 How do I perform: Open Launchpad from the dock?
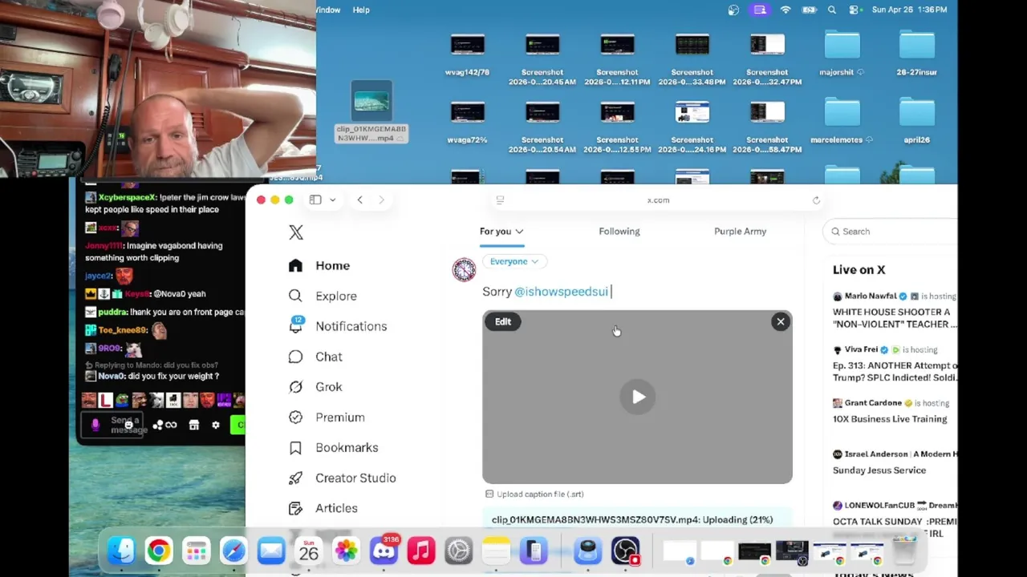tap(196, 551)
